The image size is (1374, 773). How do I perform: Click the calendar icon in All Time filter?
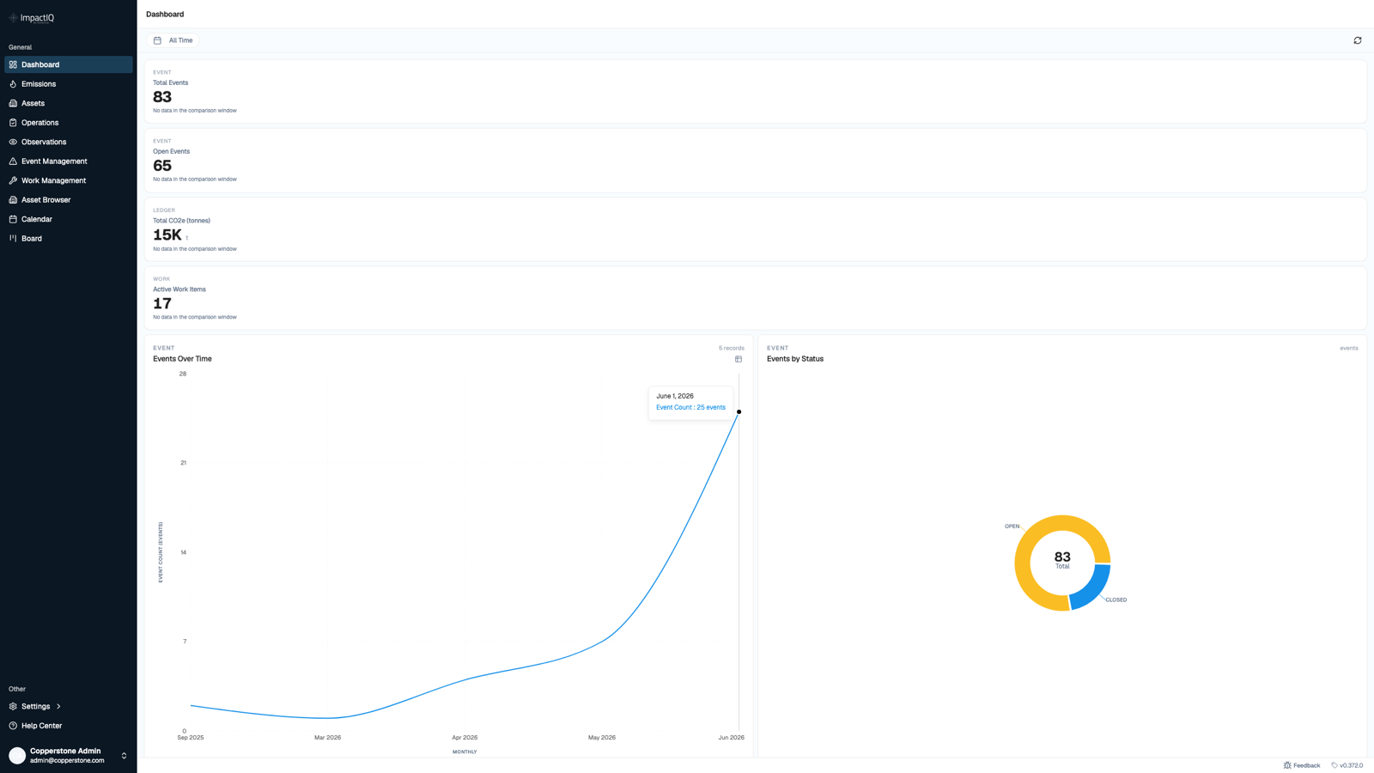point(157,40)
